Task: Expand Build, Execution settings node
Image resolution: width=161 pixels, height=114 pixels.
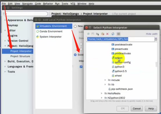Action: [5, 61]
